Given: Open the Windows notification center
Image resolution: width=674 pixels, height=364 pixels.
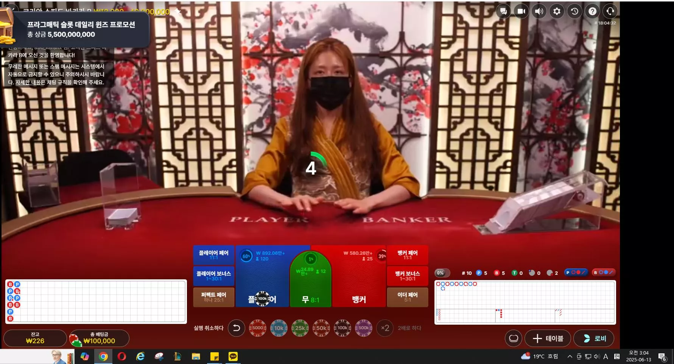Looking at the screenshot, I should coord(662,357).
